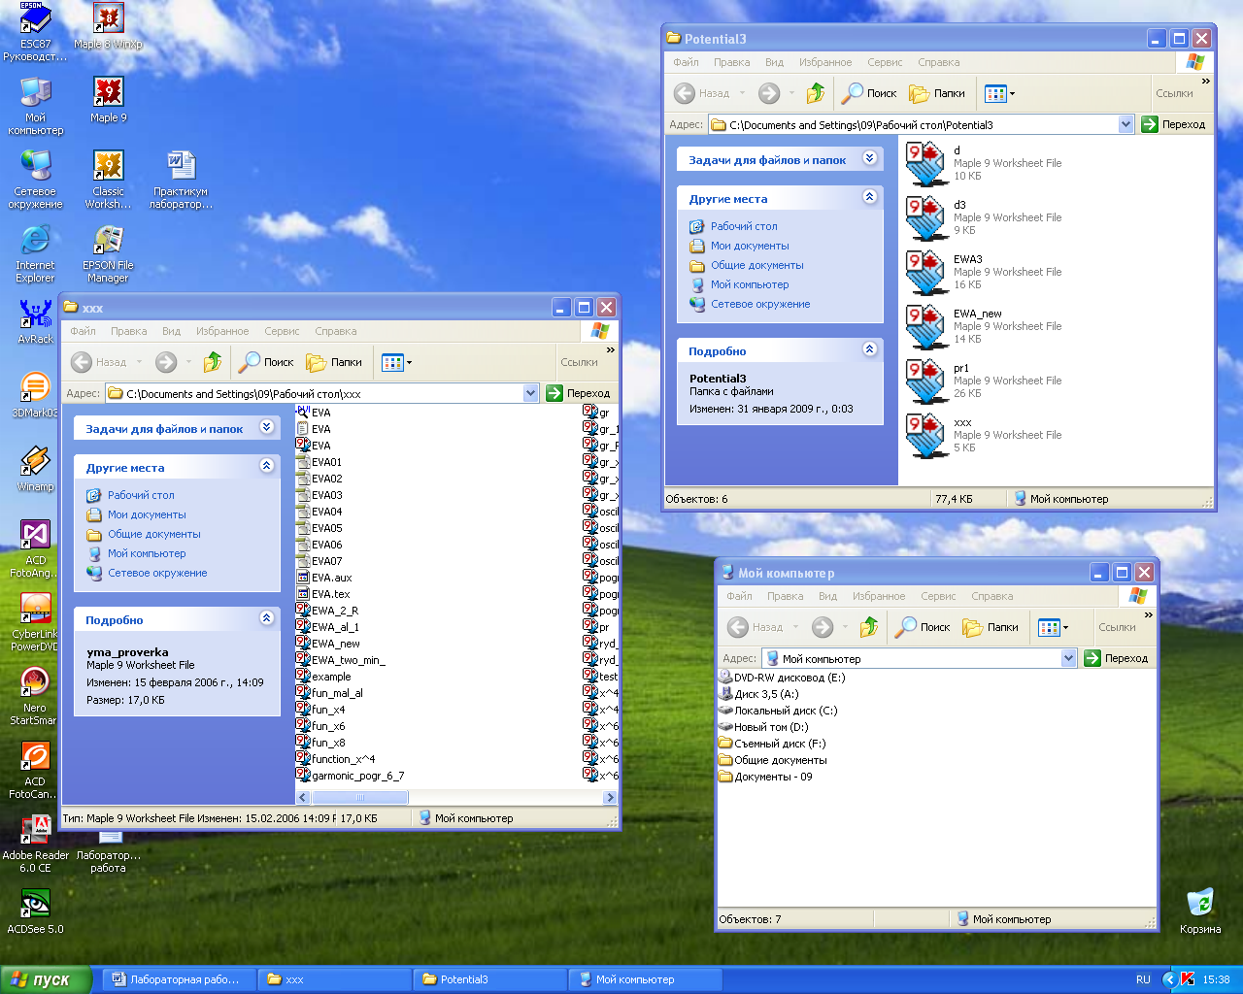This screenshot has width=1243, height=994.
Task: Click Рабочий стол link in Potential3 sidebar
Action: (744, 226)
